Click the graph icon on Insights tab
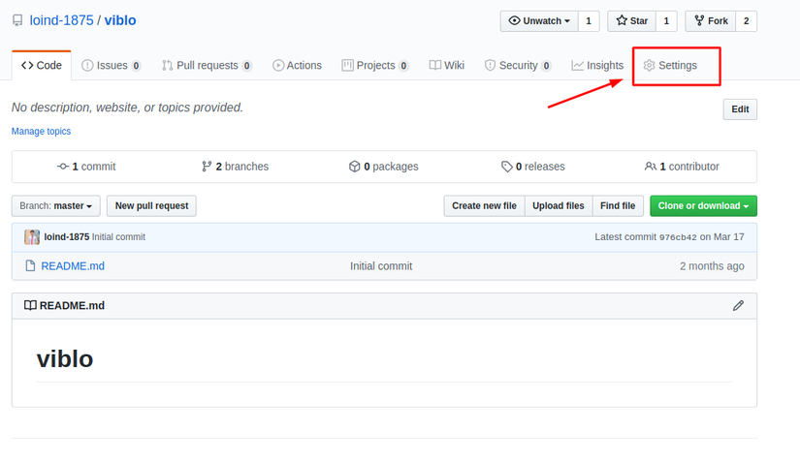 578,65
